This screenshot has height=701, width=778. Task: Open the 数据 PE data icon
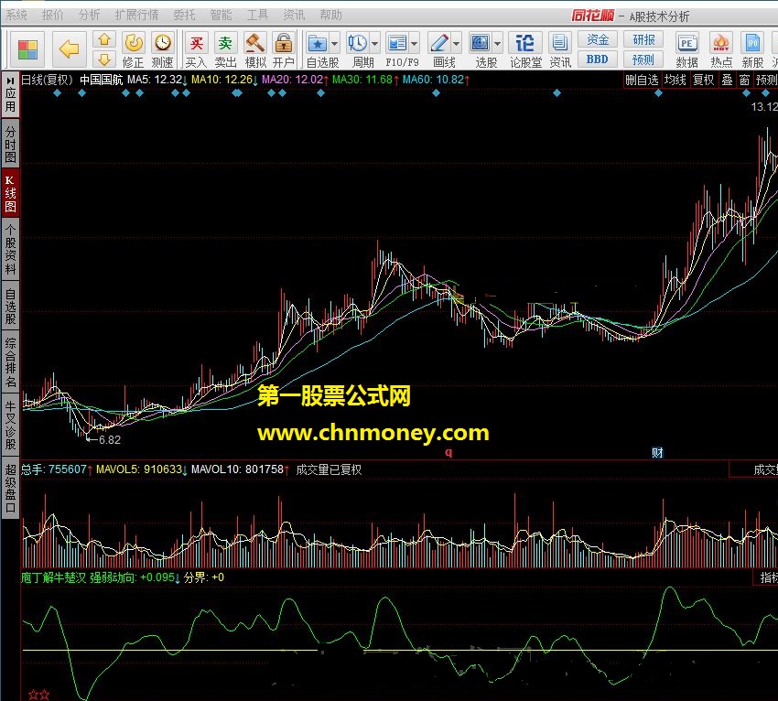[x=686, y=43]
